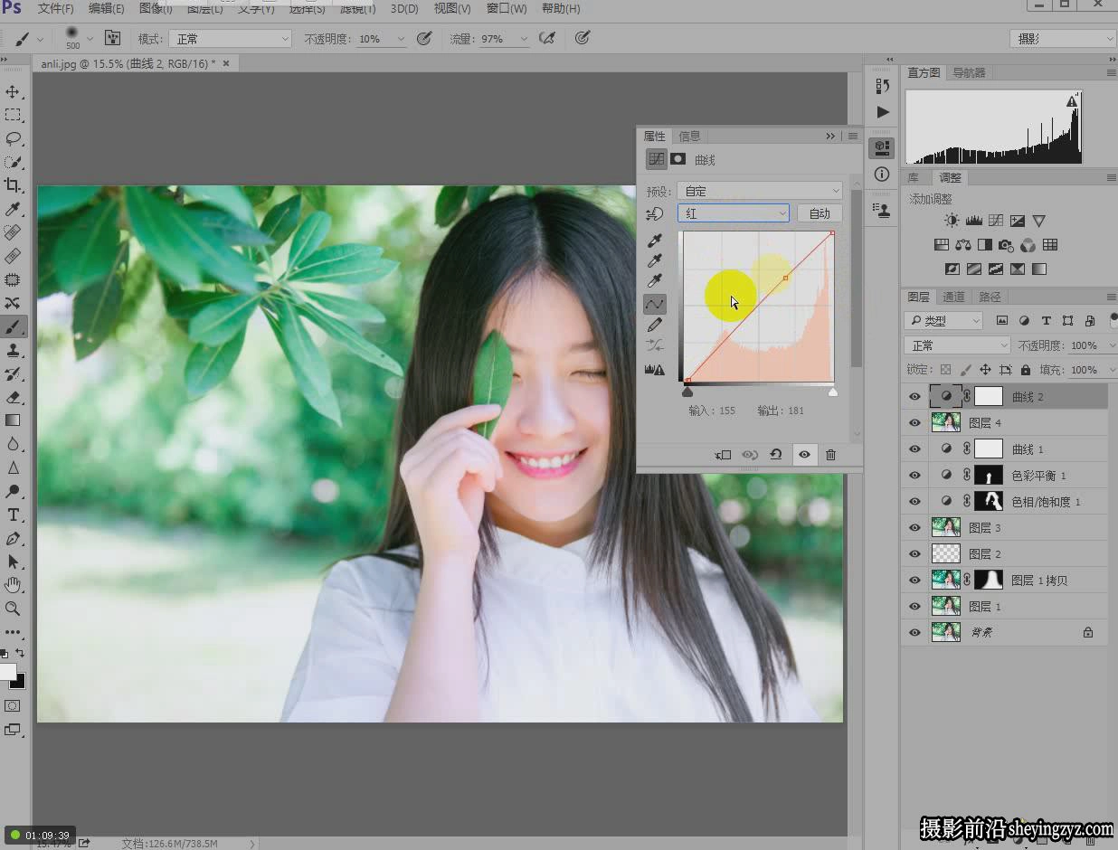Open the Clone Source panel icon

(x=883, y=210)
